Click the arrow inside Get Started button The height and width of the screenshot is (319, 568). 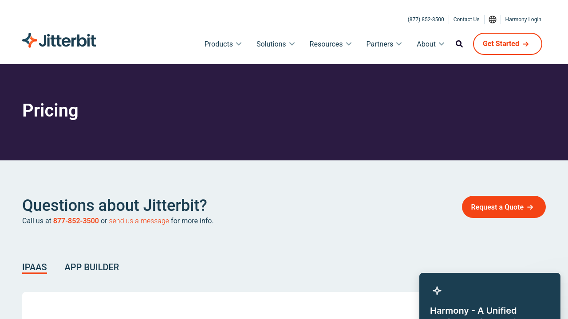(x=526, y=44)
